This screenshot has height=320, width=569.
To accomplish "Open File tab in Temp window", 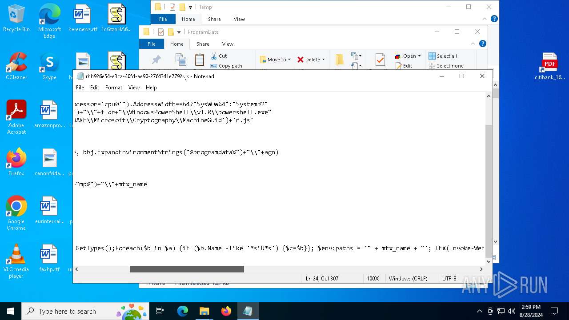I will click(x=163, y=19).
